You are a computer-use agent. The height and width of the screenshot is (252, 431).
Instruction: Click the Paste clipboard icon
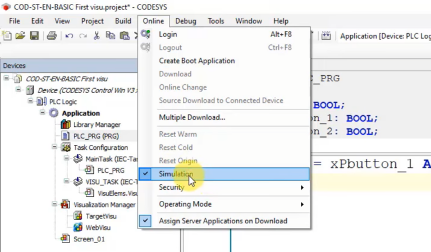125,36
